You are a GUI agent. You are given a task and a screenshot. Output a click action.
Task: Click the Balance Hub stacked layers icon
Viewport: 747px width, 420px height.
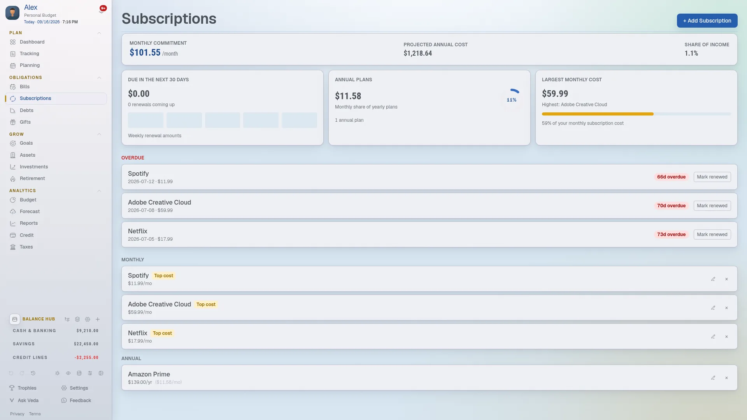77,319
